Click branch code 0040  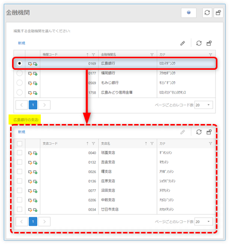click(x=92, y=153)
